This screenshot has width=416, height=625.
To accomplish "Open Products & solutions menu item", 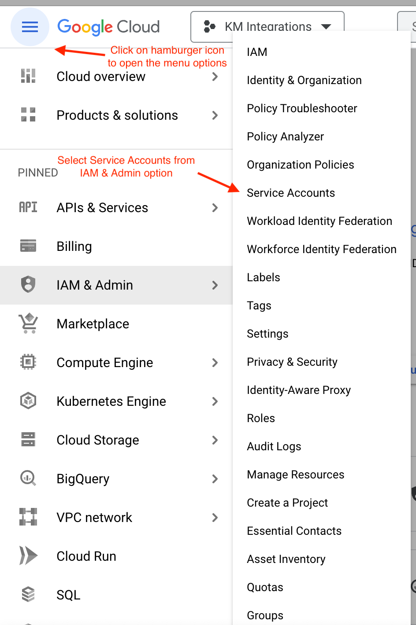I will click(116, 115).
